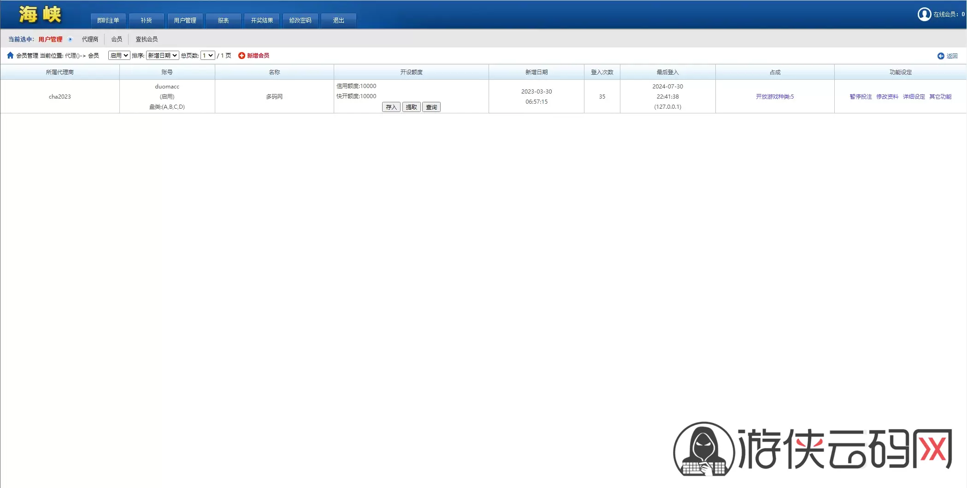Open 用户管理 in the top navigation
Screen dimensions: 967x488
click(x=185, y=20)
